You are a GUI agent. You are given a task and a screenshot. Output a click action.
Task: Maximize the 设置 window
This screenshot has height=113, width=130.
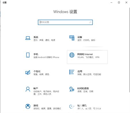coord(119,3)
